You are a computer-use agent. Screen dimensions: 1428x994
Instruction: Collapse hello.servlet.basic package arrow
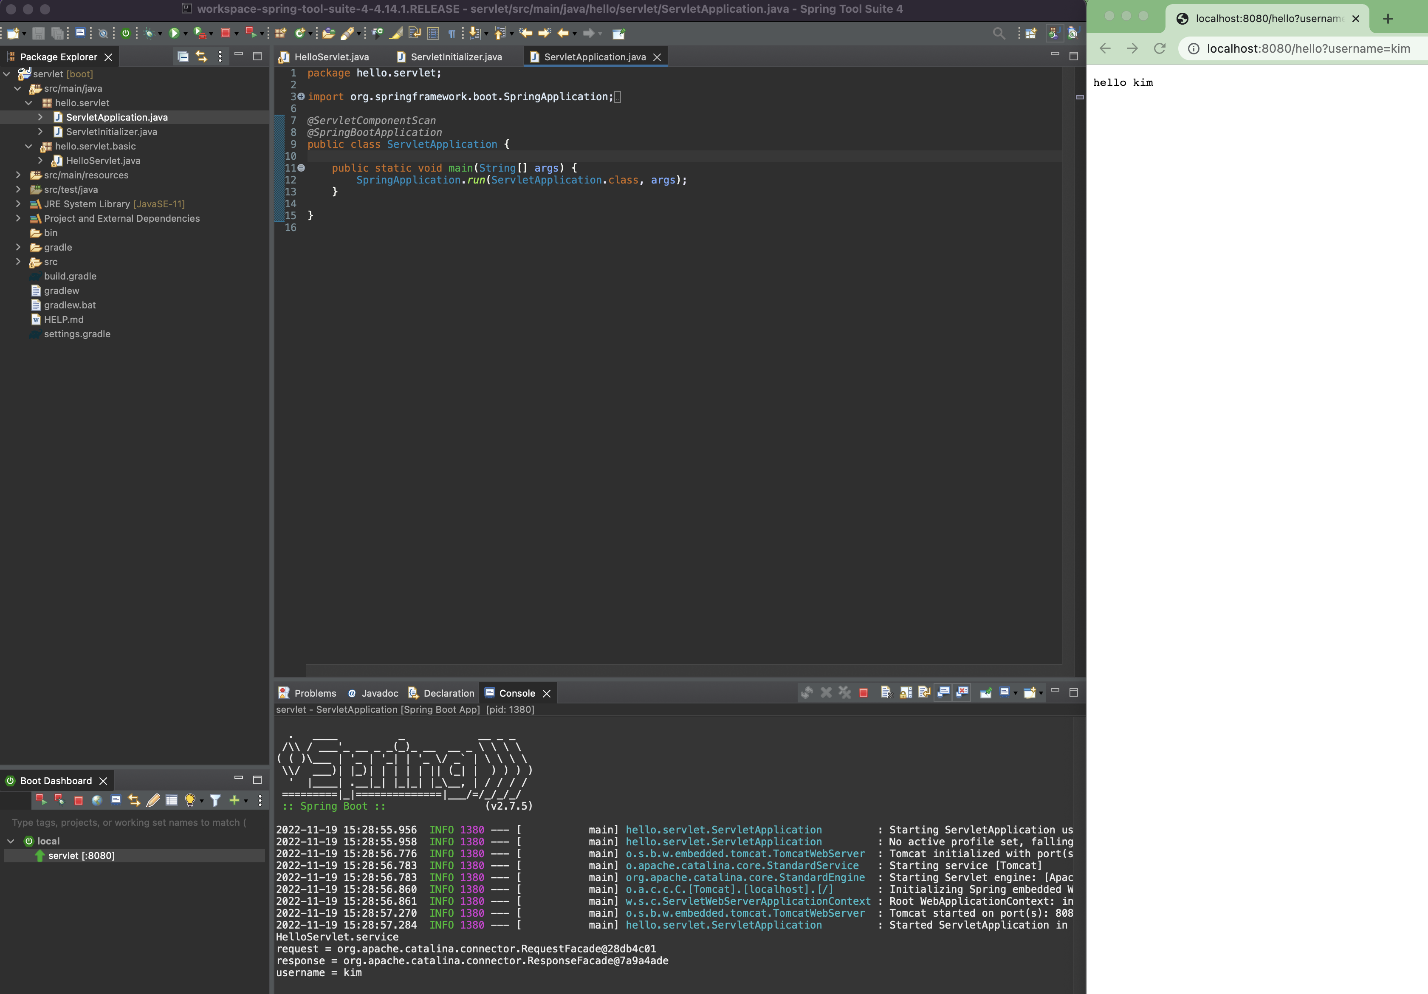(28, 146)
